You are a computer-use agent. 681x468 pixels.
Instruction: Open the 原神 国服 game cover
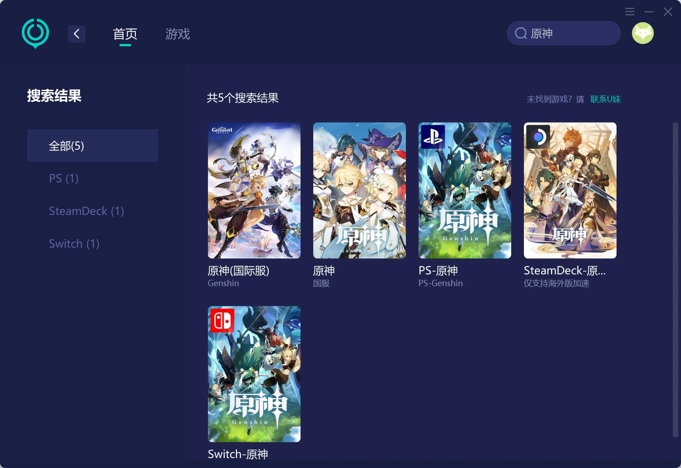(360, 190)
